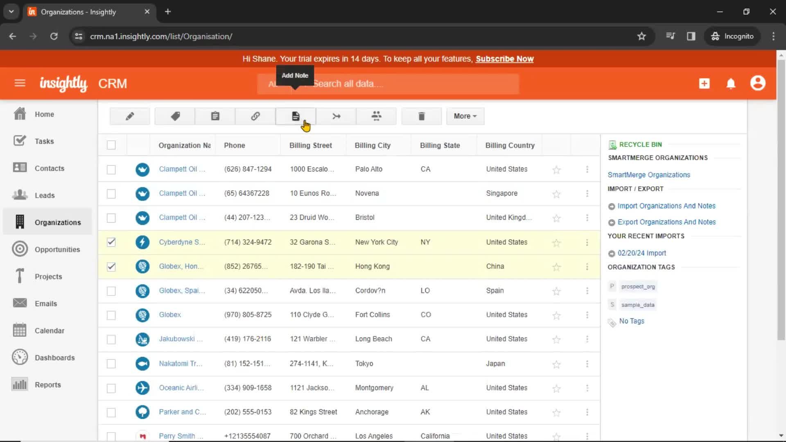Click the prospect_org tag label
This screenshot has height=442, width=786.
[637, 286]
